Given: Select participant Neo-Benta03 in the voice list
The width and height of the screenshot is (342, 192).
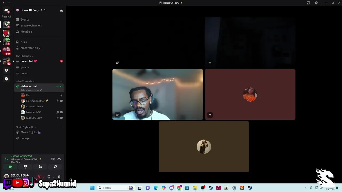Looking at the screenshot, I should (42, 112).
